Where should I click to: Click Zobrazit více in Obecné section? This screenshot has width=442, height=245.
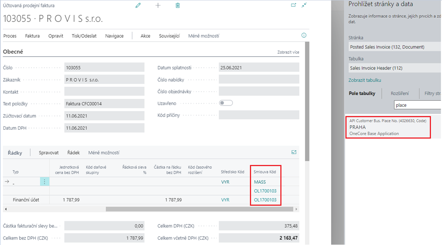(x=288, y=52)
